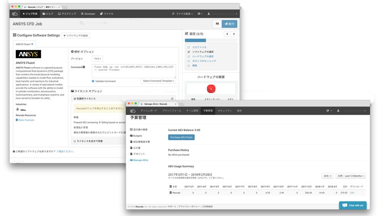
Task: Click the refresh icon in 従量制ライセンス row
Action: coord(172,99)
